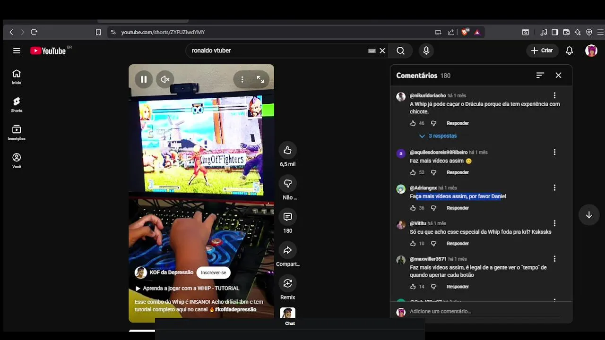Click the share page icon in address bar
The height and width of the screenshot is (340, 605).
click(x=451, y=32)
